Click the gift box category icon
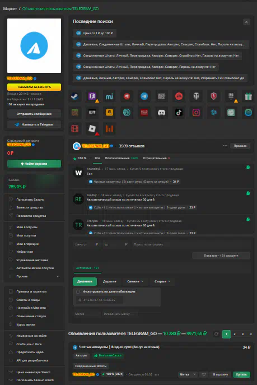Screen dimensions: 257x385 click(x=248, y=96)
